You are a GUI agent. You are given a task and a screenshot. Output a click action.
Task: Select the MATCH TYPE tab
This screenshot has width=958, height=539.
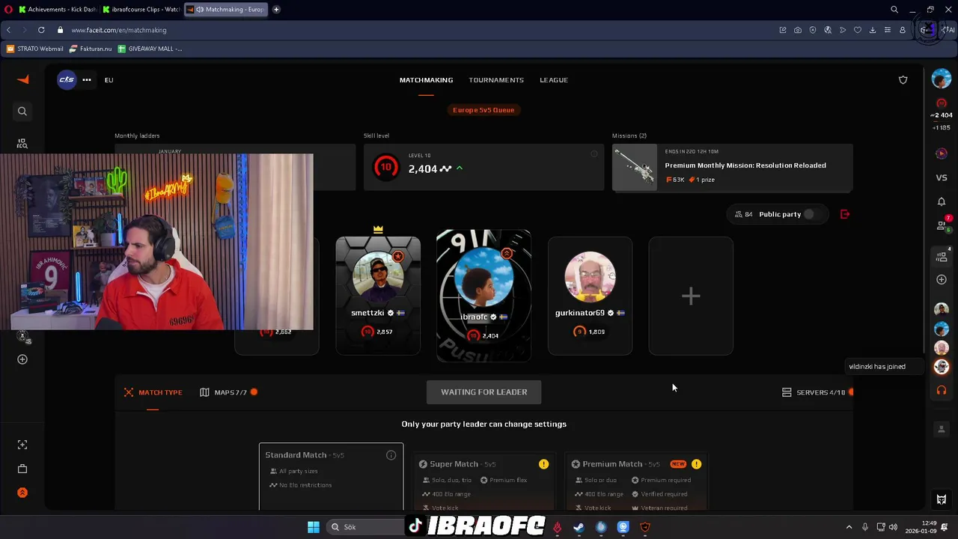point(153,392)
